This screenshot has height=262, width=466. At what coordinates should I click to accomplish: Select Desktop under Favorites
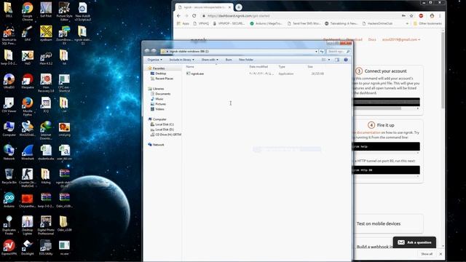(159, 74)
